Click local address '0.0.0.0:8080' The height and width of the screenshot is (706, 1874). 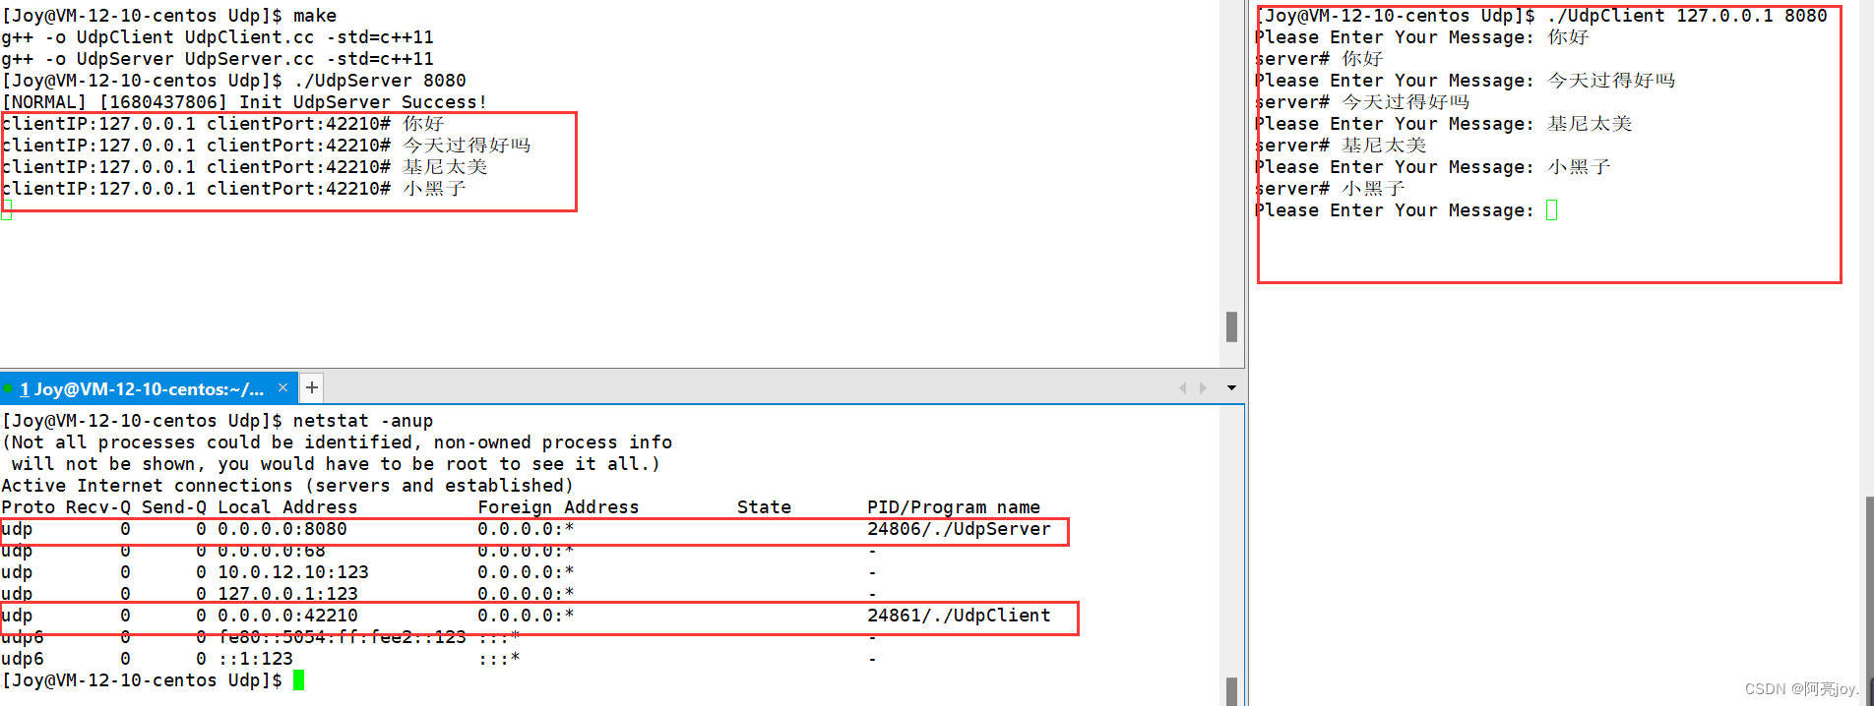(x=282, y=529)
